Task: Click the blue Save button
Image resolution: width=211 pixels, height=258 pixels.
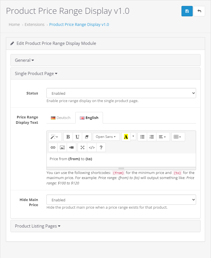Action: 187,11
